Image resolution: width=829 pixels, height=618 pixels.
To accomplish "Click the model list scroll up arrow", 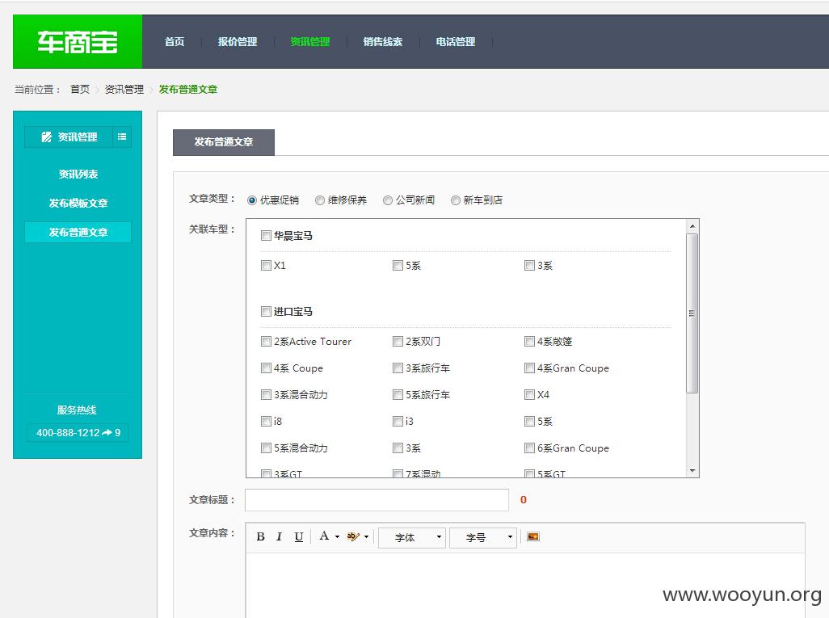I will 692,226.
